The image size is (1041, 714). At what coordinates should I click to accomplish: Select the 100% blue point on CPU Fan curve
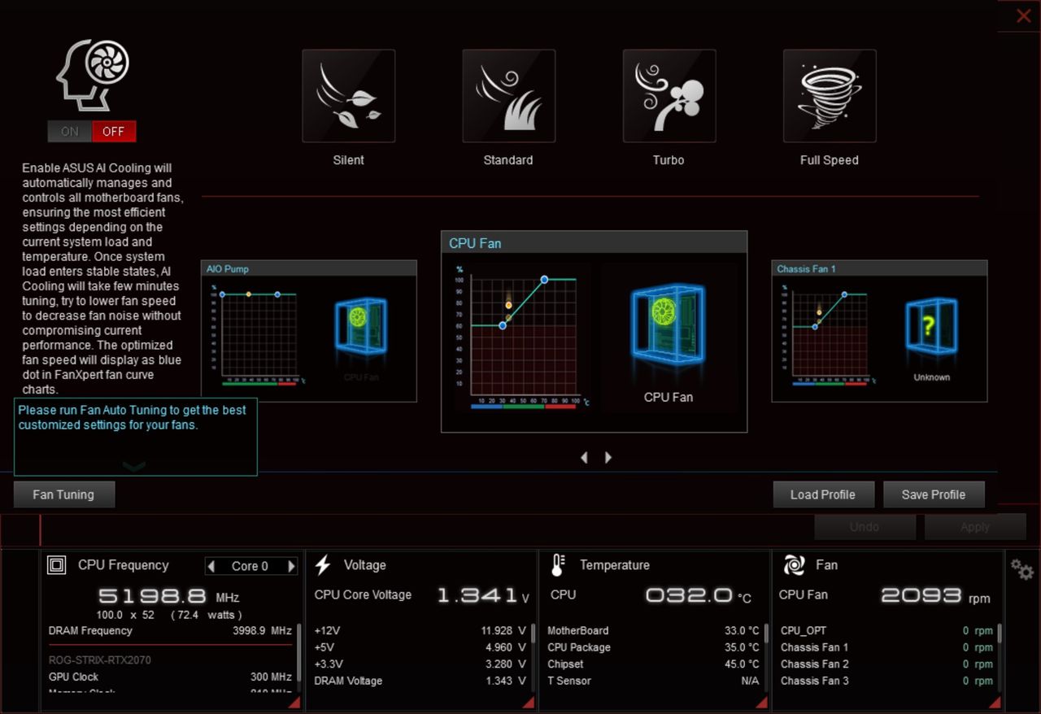(544, 280)
